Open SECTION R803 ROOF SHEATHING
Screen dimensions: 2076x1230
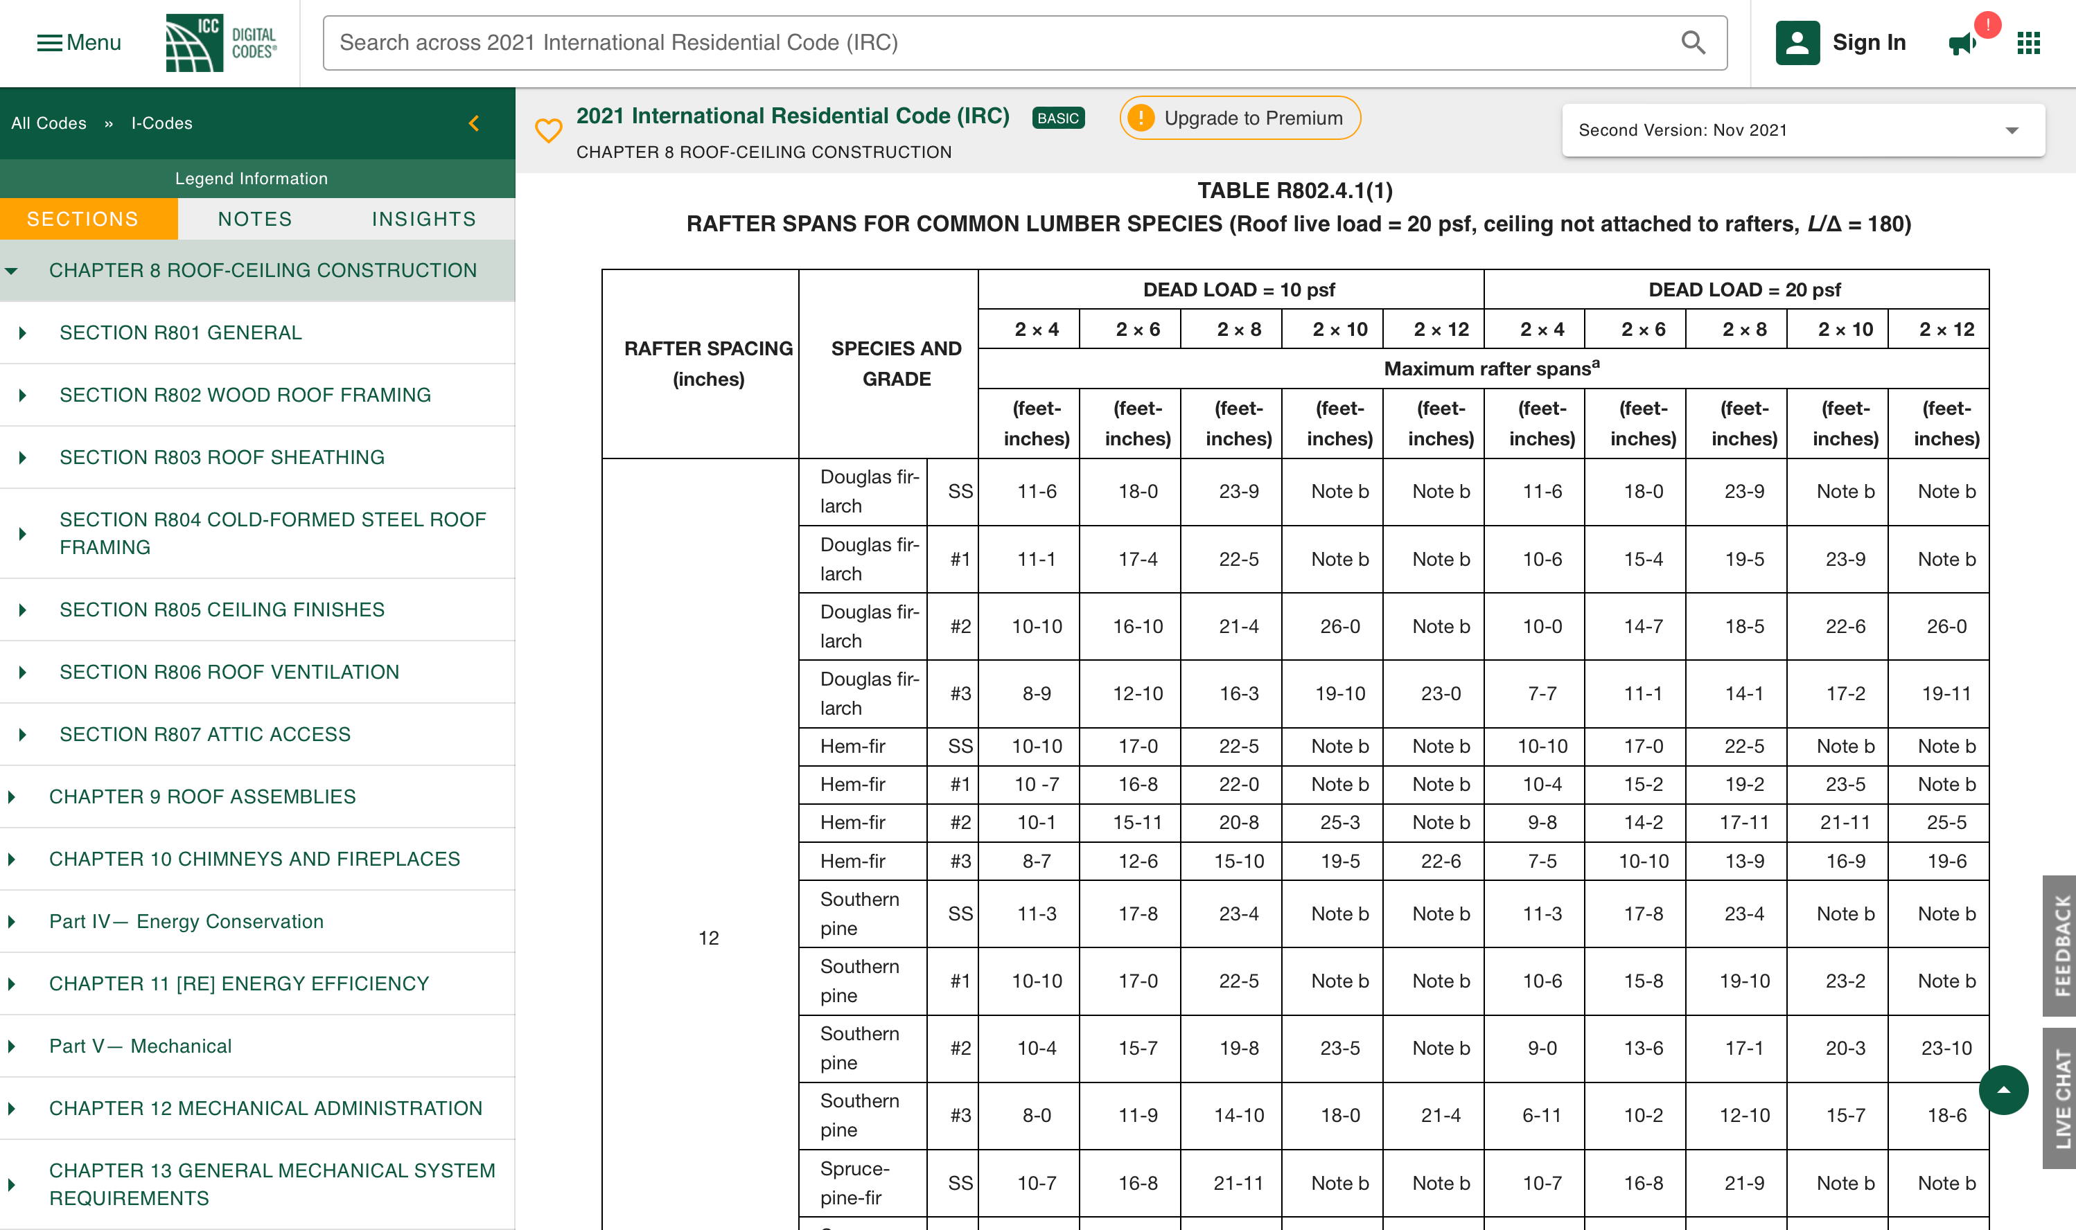point(222,456)
